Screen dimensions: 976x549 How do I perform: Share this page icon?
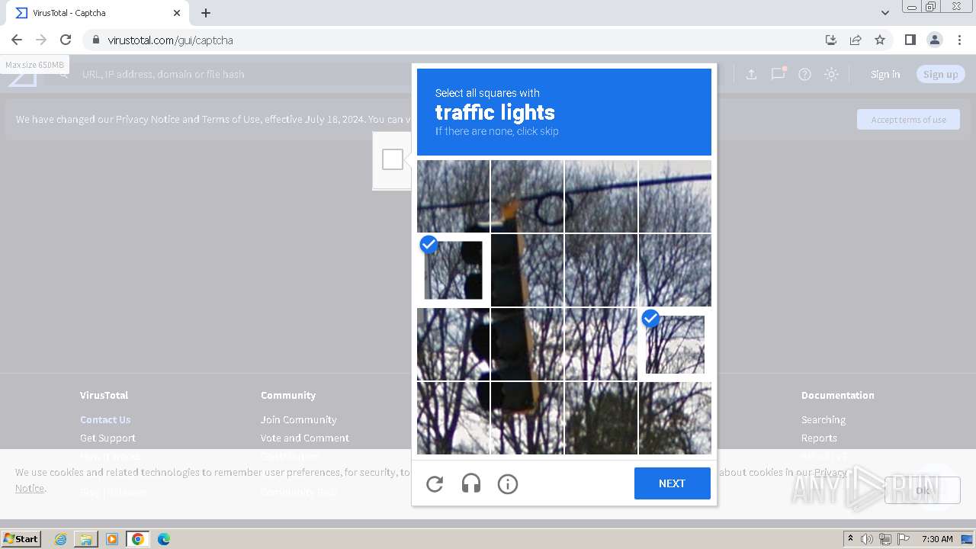(856, 40)
